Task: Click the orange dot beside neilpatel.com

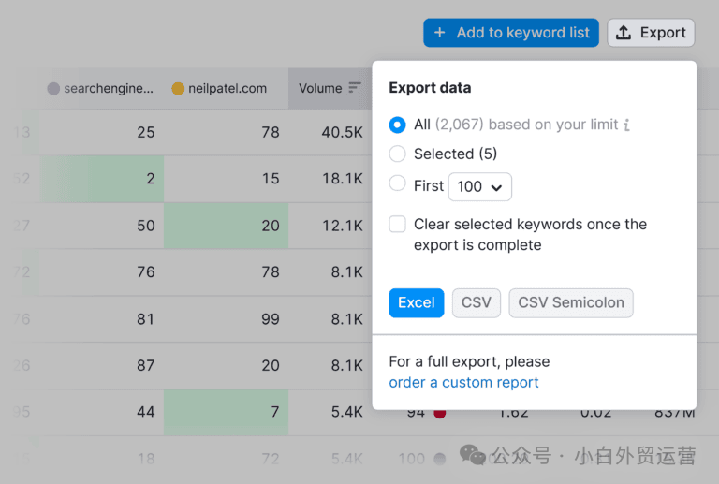Action: (x=178, y=88)
